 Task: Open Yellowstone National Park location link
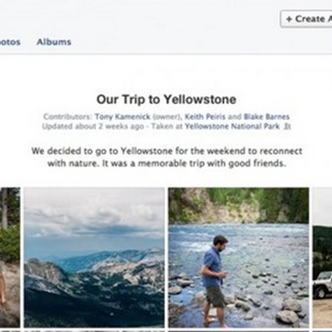[232, 127]
